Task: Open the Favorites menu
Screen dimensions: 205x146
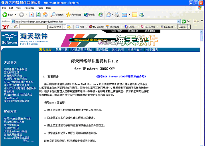Action: [29, 8]
